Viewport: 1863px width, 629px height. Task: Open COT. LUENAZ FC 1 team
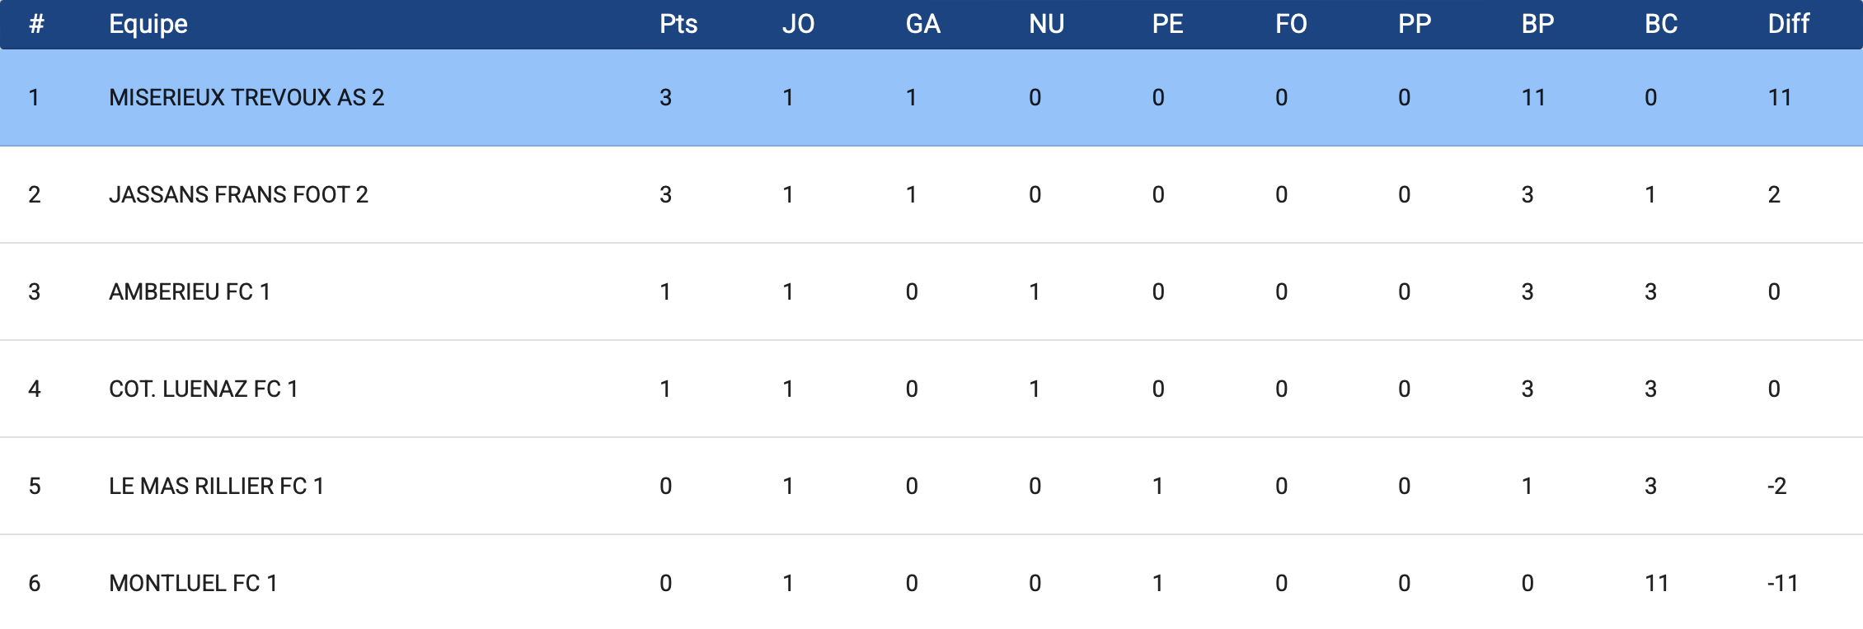click(x=203, y=389)
